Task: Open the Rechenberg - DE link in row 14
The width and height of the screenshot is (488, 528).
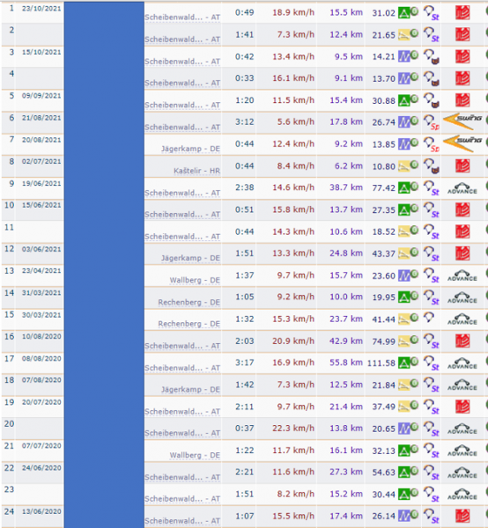Action: pyautogui.click(x=189, y=302)
